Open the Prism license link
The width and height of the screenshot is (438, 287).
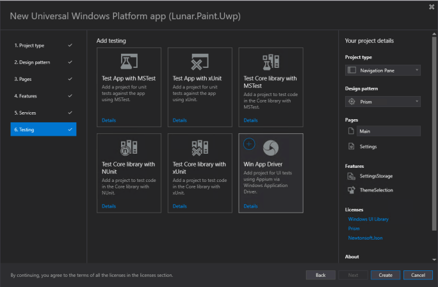353,229
